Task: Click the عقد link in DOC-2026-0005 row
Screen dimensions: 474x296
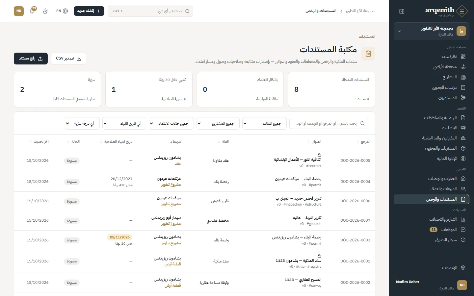Action: 178,163
